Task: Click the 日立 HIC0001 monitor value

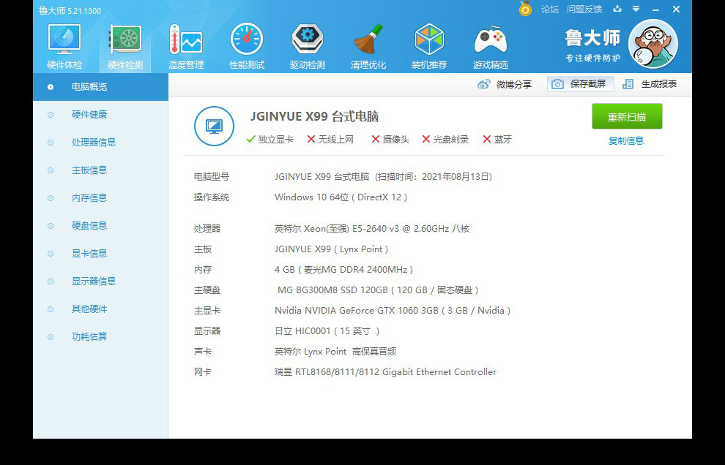Action: pyautogui.click(x=327, y=331)
